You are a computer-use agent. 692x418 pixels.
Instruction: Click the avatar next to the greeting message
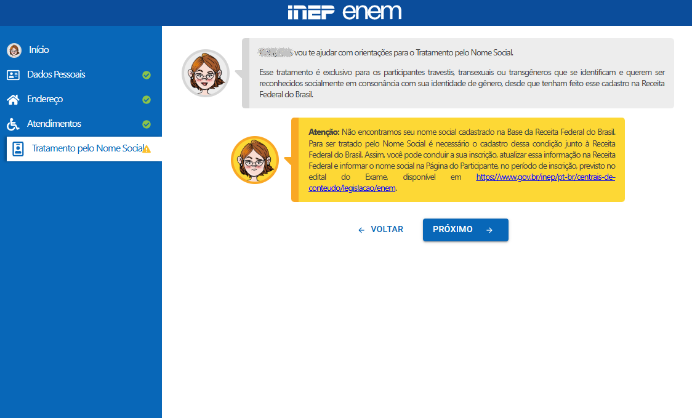pyautogui.click(x=204, y=73)
